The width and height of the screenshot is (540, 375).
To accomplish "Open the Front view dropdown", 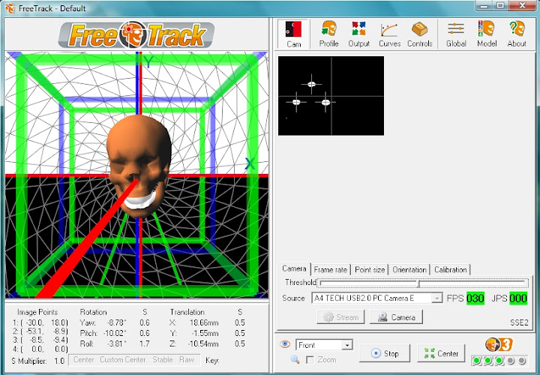I will tap(347, 345).
